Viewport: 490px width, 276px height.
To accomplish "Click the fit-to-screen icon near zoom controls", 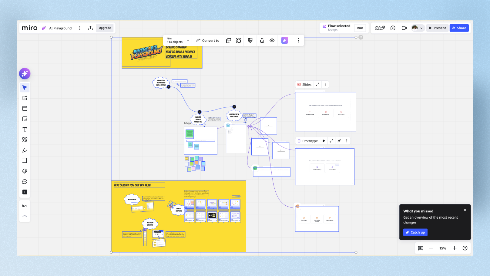I will [420, 248].
